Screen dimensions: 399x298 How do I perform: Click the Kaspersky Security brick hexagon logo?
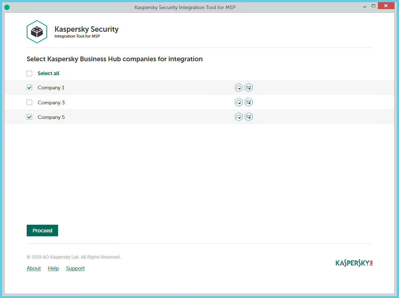point(37,32)
